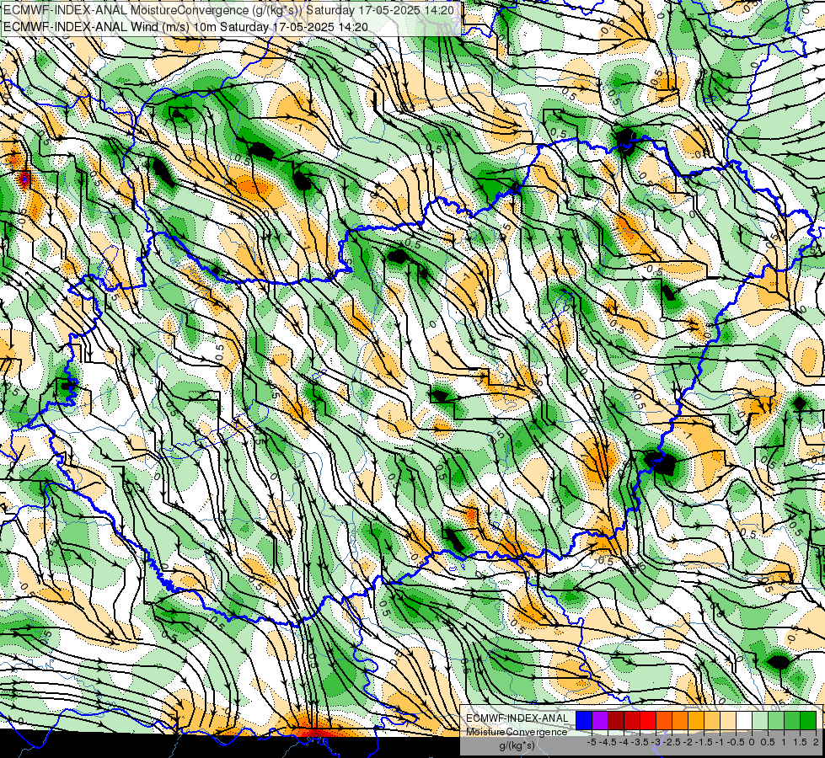Click the lightest green legend swatch

point(760,721)
